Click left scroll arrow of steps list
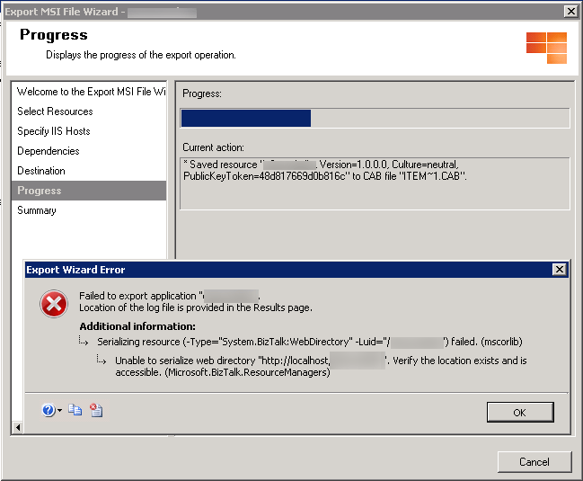 [x=17, y=427]
